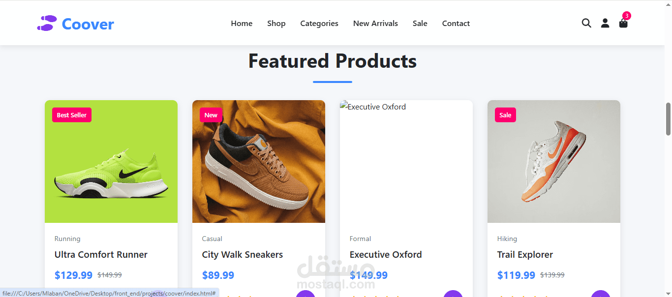The width and height of the screenshot is (672, 297).
Task: Click purple add button on City Walk Sneakers card
Action: point(305,295)
